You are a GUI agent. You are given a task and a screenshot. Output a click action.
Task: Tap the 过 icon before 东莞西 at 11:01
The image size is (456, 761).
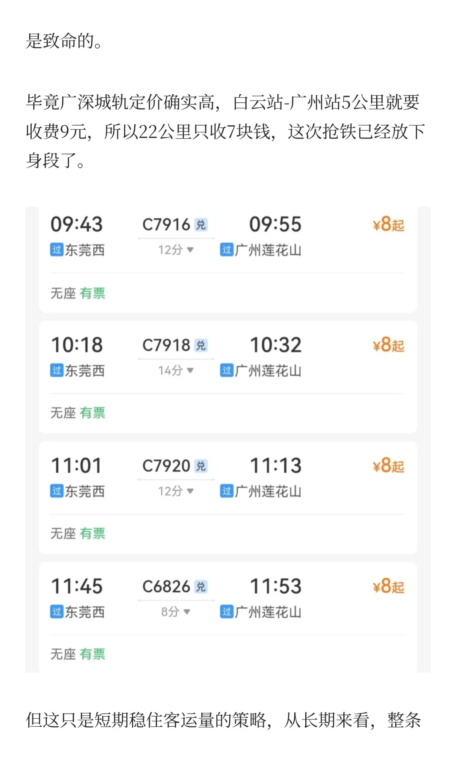point(57,491)
